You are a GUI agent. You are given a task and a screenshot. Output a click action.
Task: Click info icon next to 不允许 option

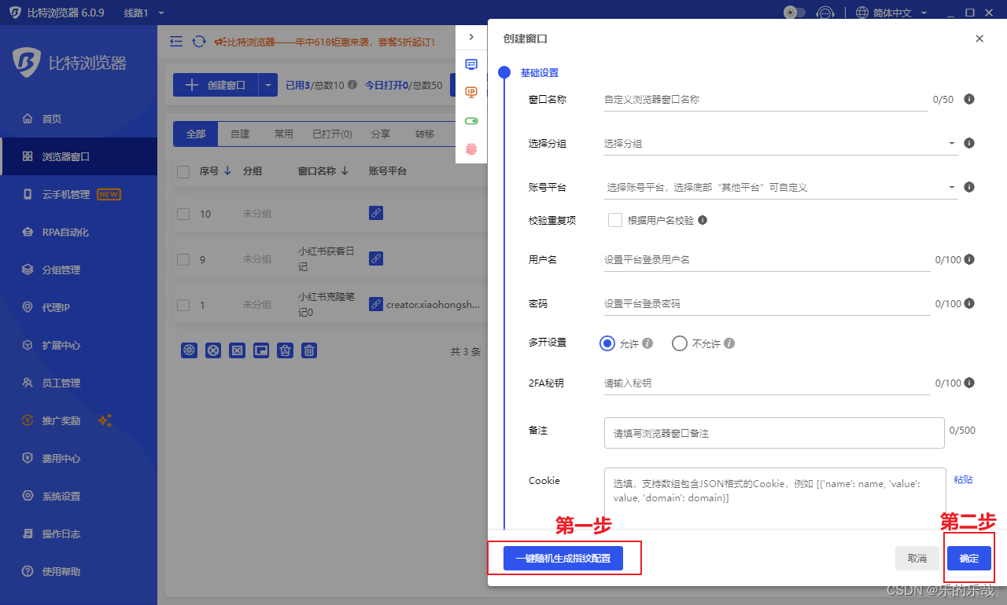coord(729,343)
